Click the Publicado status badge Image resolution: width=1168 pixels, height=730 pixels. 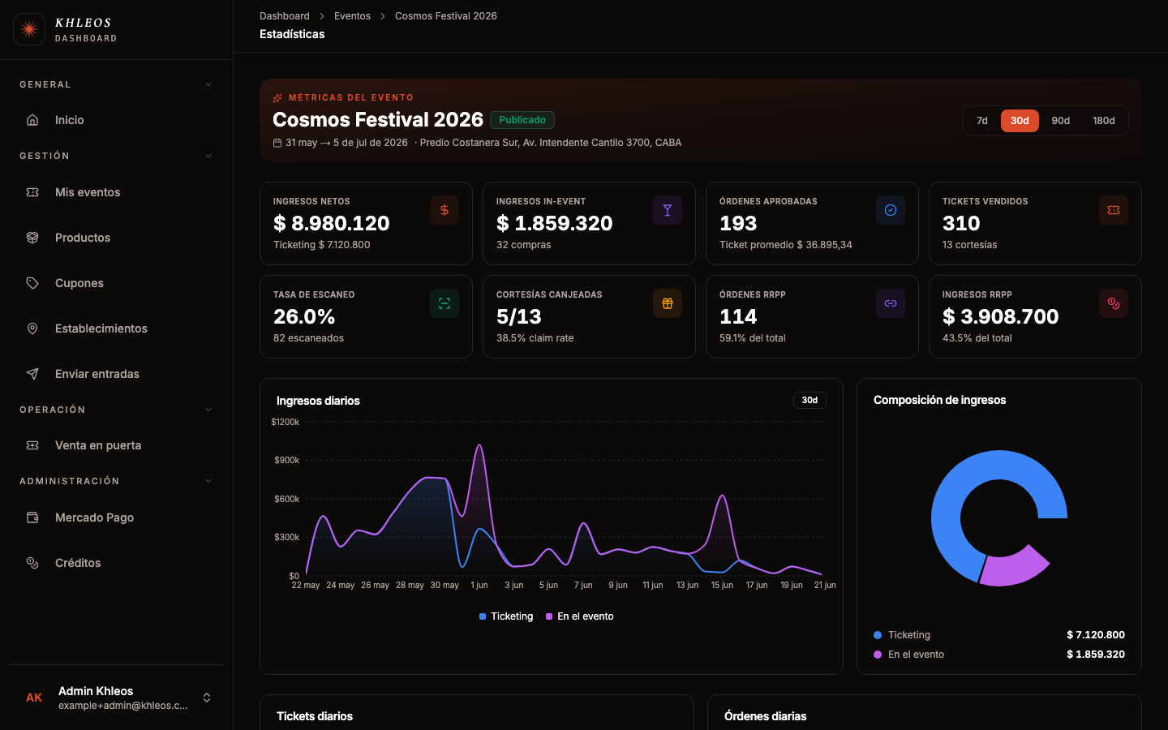(522, 120)
